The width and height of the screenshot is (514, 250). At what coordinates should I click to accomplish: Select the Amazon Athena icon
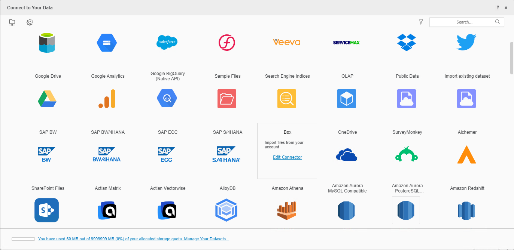(287, 210)
